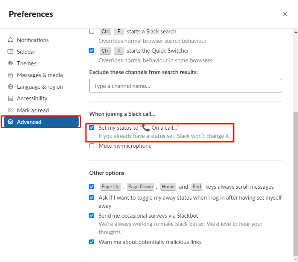The width and height of the screenshot is (298, 262).
Task: Click the Advanced gear icon
Action: (10, 122)
